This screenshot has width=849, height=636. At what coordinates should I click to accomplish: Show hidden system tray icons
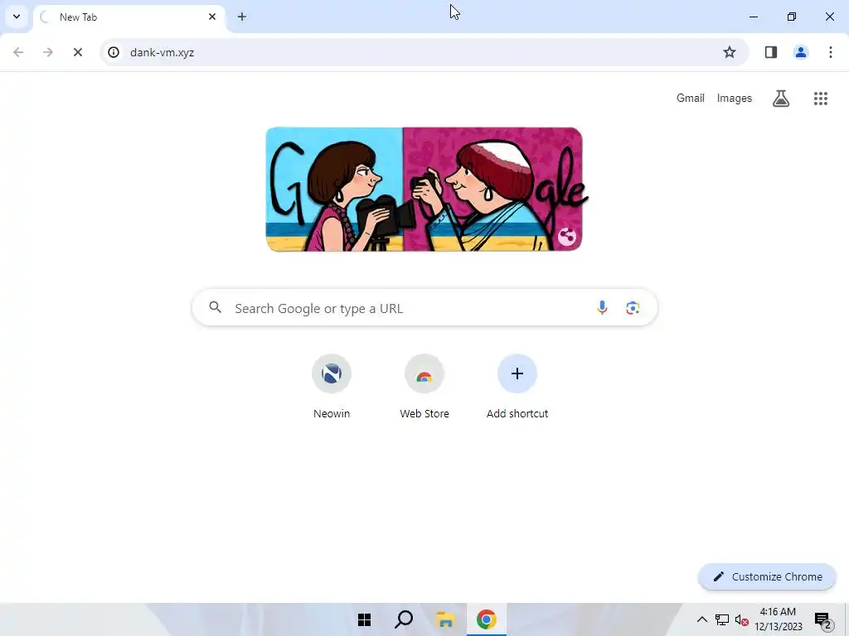tap(701, 619)
